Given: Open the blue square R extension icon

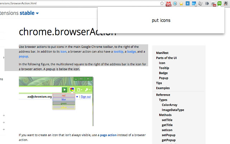Looking at the screenshot, I should click(x=188, y=3).
